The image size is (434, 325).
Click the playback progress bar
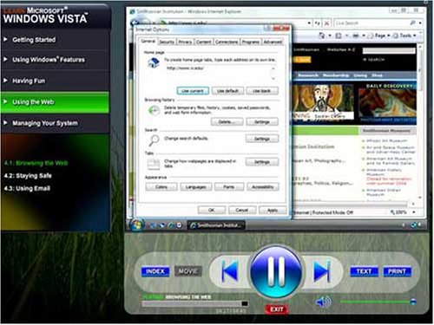pyautogui.click(x=194, y=303)
